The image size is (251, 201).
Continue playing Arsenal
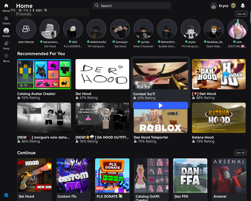(x=229, y=175)
